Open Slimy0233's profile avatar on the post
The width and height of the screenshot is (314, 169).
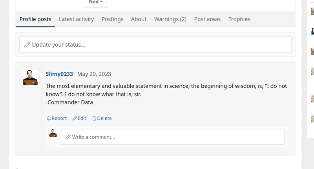30,77
